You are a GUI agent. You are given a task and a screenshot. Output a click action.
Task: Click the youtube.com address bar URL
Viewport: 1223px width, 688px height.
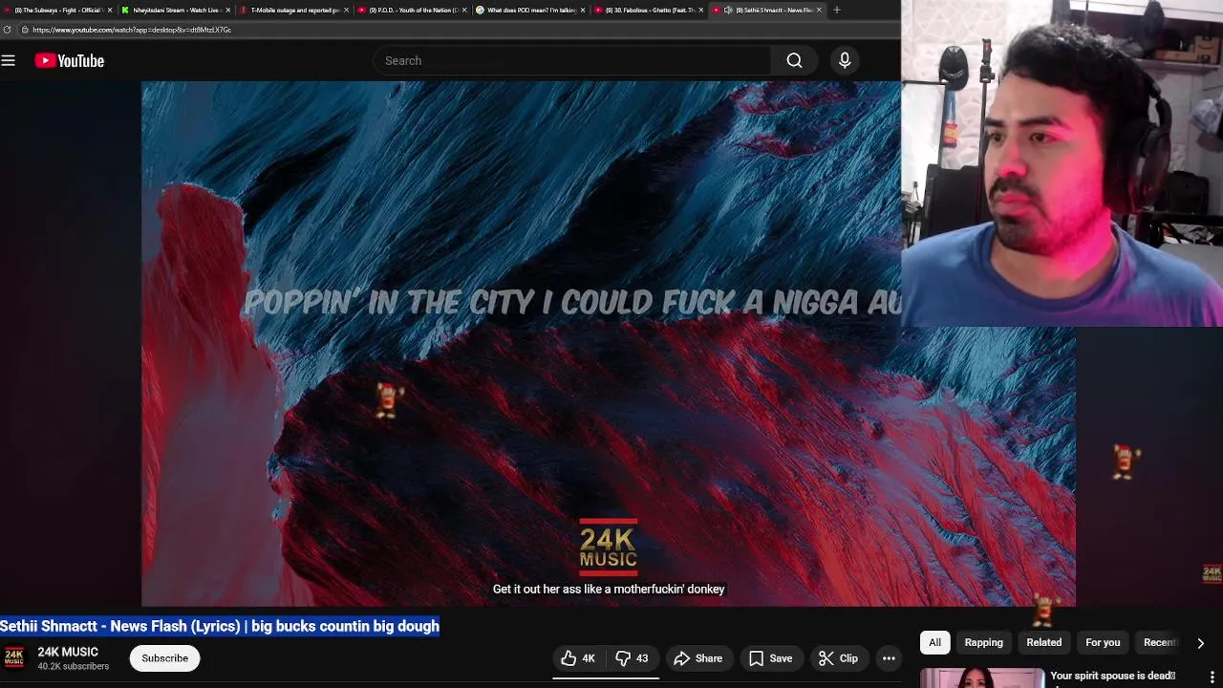coord(132,30)
